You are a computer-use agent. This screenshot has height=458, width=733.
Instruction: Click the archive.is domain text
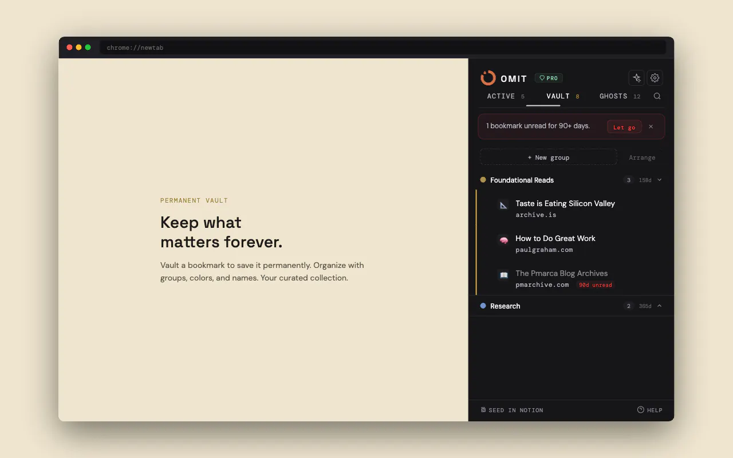click(x=536, y=215)
